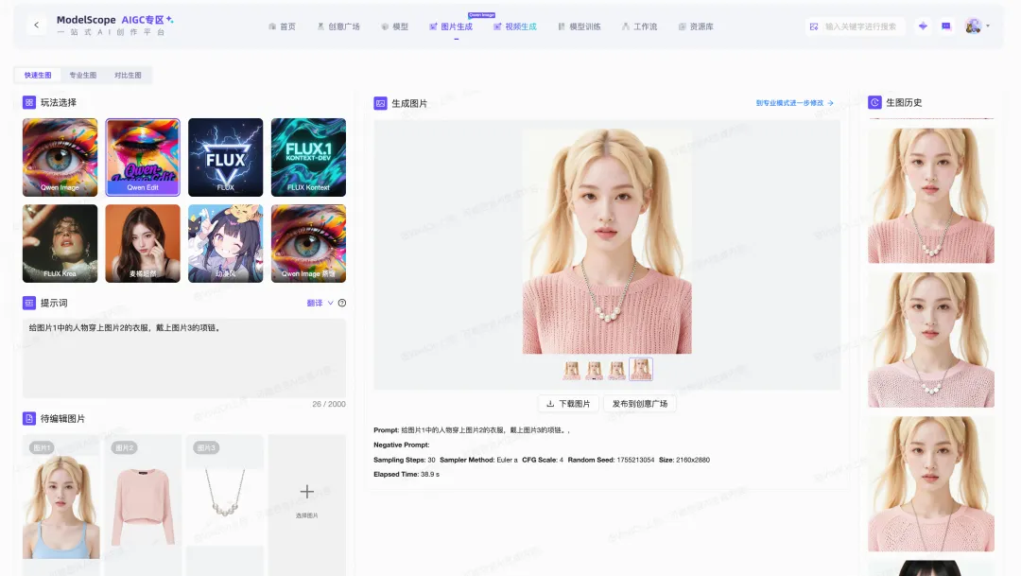
Task: Click the purple diamond icon in header
Action: click(x=923, y=26)
